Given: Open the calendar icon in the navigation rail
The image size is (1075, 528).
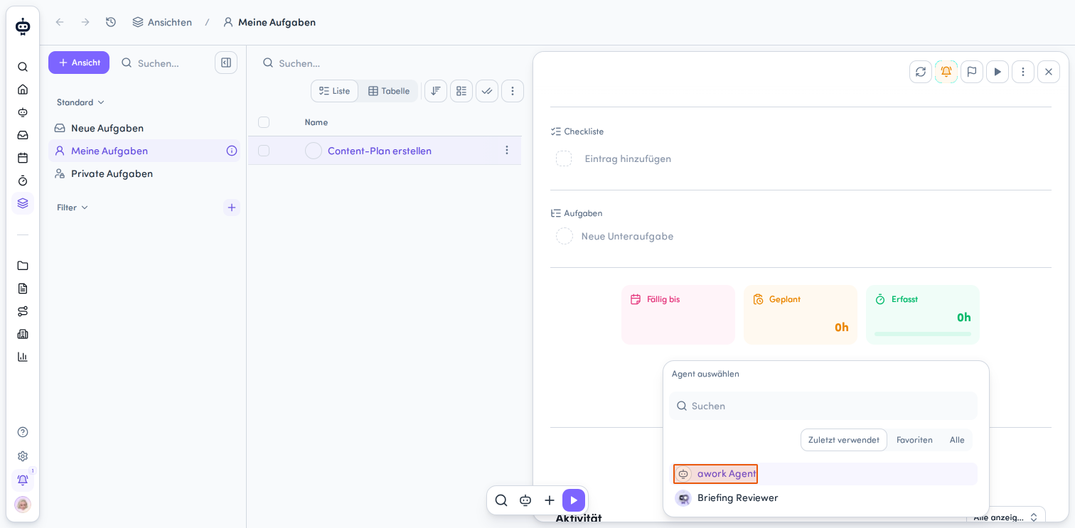Looking at the screenshot, I should [x=23, y=158].
